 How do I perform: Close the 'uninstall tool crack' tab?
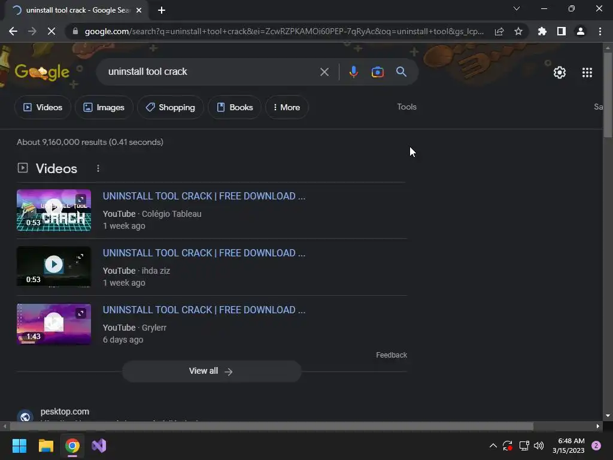[139, 10]
